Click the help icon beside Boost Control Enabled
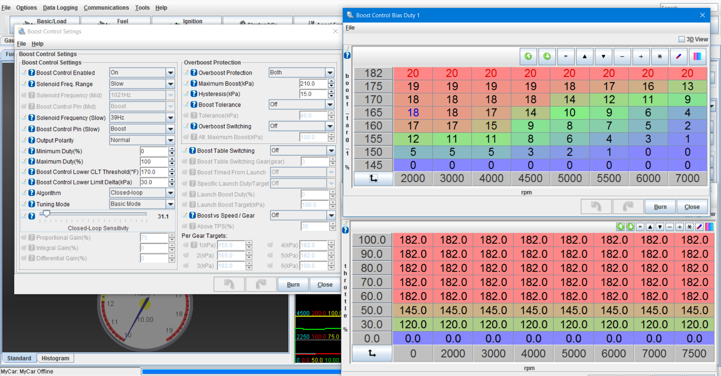Screen dimensions: 721x376 [32, 73]
